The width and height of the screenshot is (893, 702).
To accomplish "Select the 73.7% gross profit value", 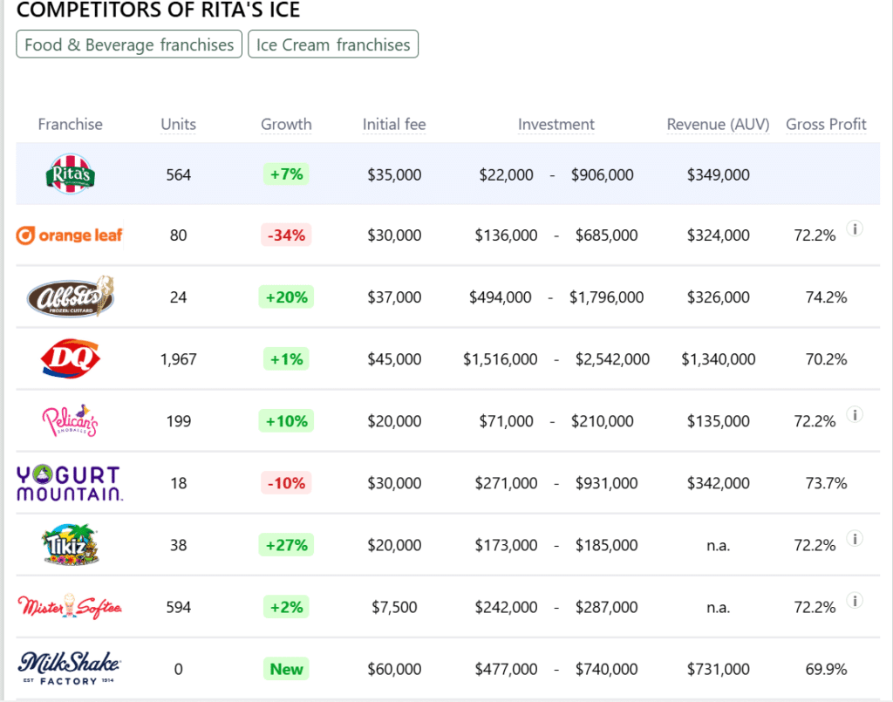I will coord(826,483).
